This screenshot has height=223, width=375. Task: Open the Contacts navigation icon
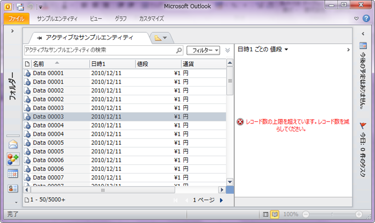tap(13, 189)
